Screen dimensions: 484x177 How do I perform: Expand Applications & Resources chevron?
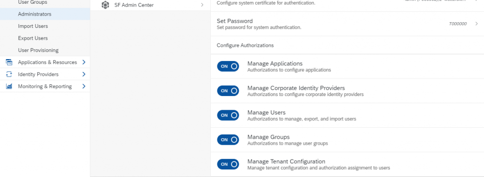[84, 62]
